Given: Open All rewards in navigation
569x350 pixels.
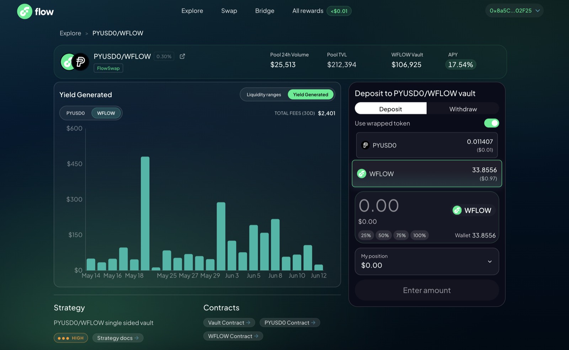Looking at the screenshot, I should coord(308,11).
